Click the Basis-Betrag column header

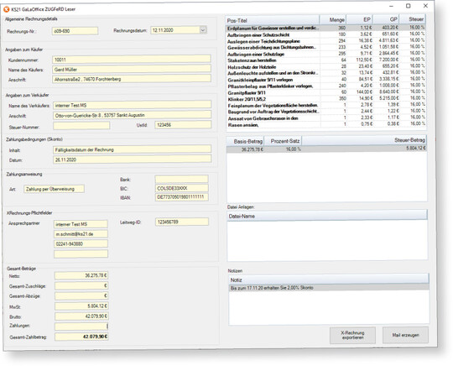click(245, 141)
